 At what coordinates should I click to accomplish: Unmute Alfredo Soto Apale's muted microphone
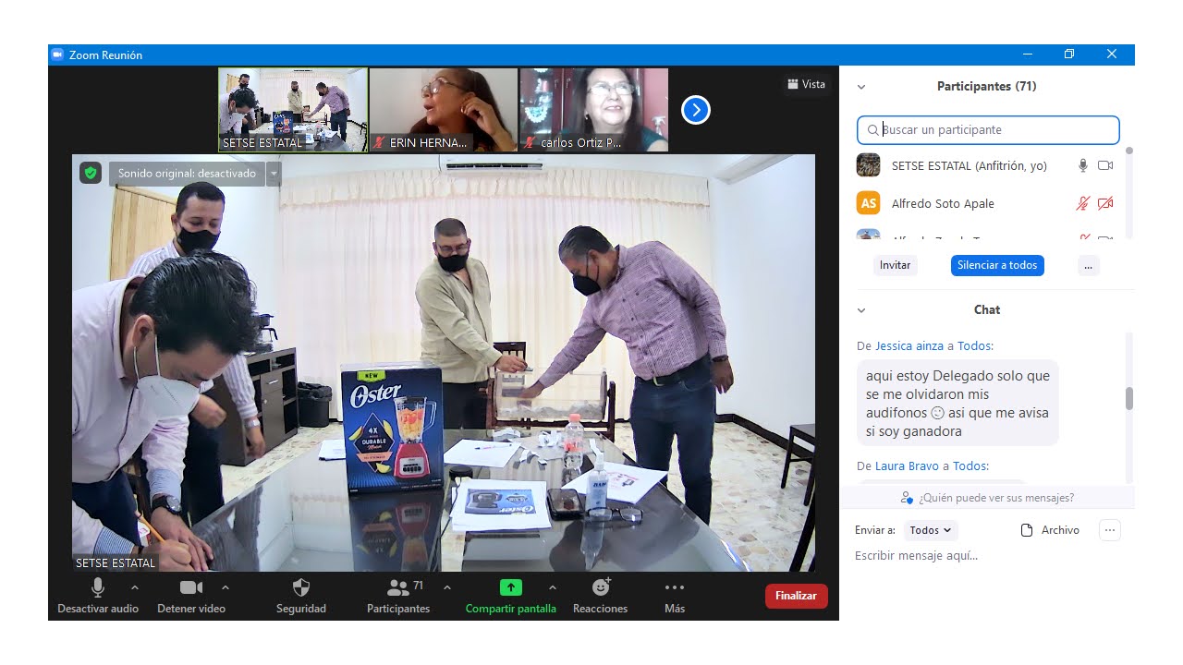1083,204
